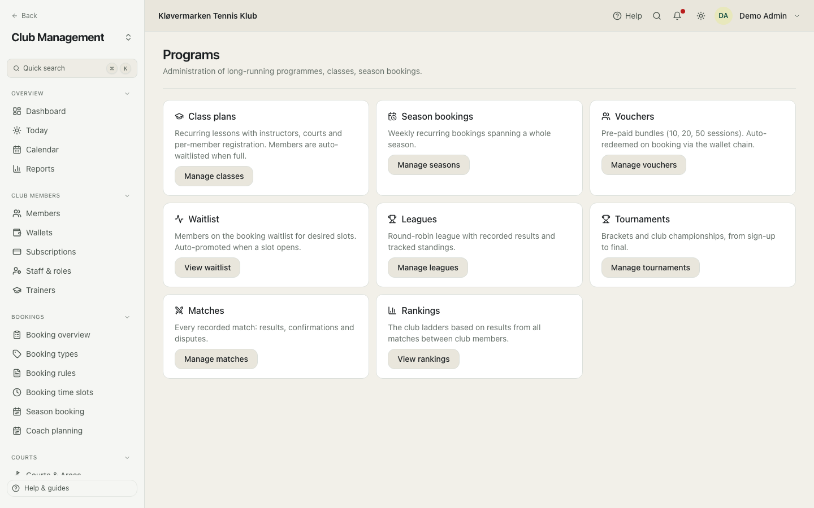Collapse the Overview sidebar section
The image size is (814, 508).
[x=127, y=94]
